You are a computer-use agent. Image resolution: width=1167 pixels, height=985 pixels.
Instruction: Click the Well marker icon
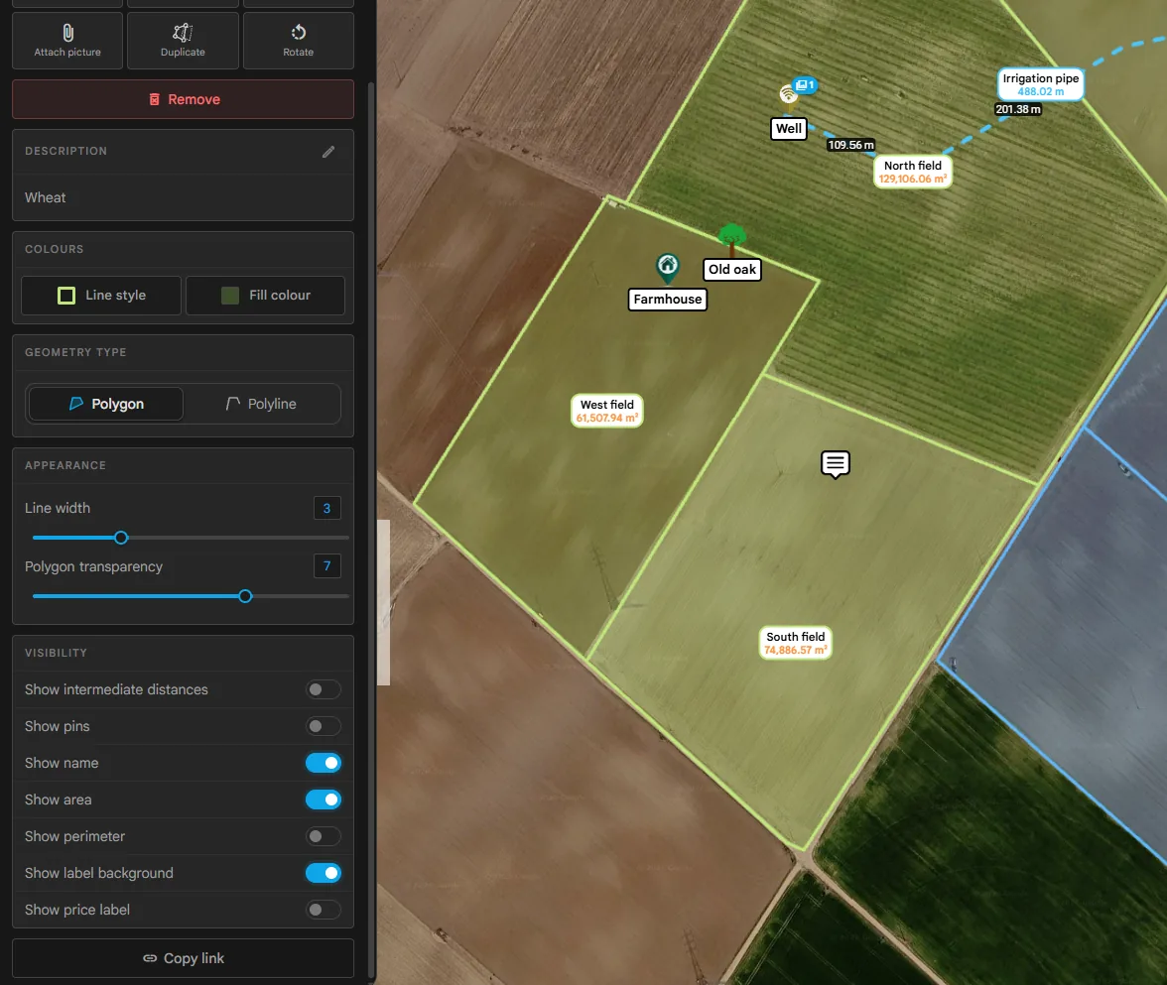[x=788, y=96]
